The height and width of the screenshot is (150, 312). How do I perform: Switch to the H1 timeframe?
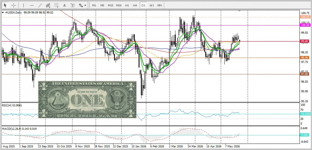click(127, 5)
